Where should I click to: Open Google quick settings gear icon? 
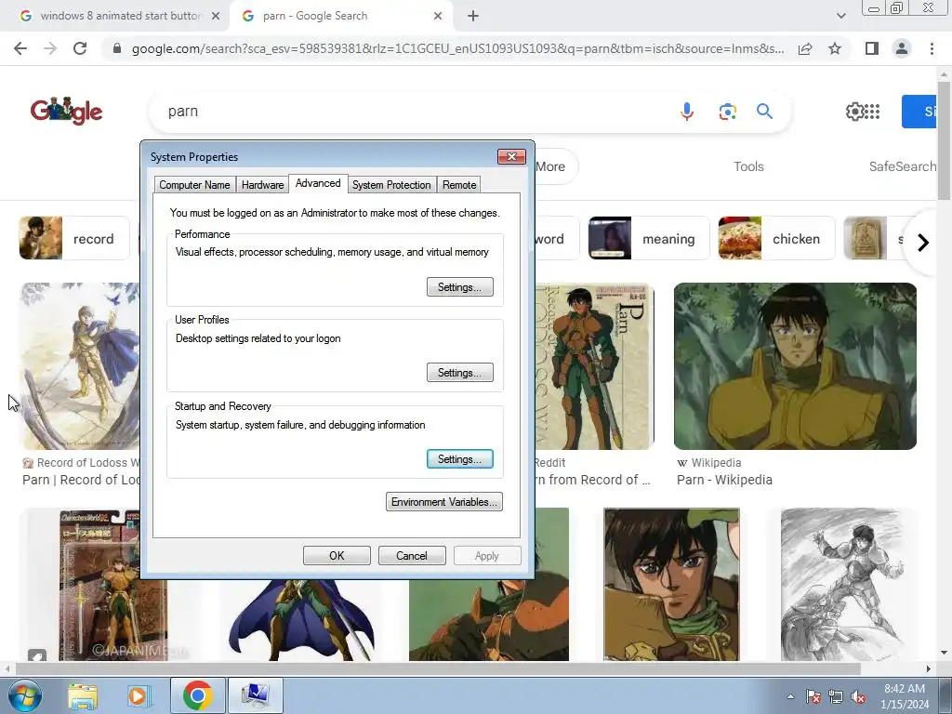(854, 112)
